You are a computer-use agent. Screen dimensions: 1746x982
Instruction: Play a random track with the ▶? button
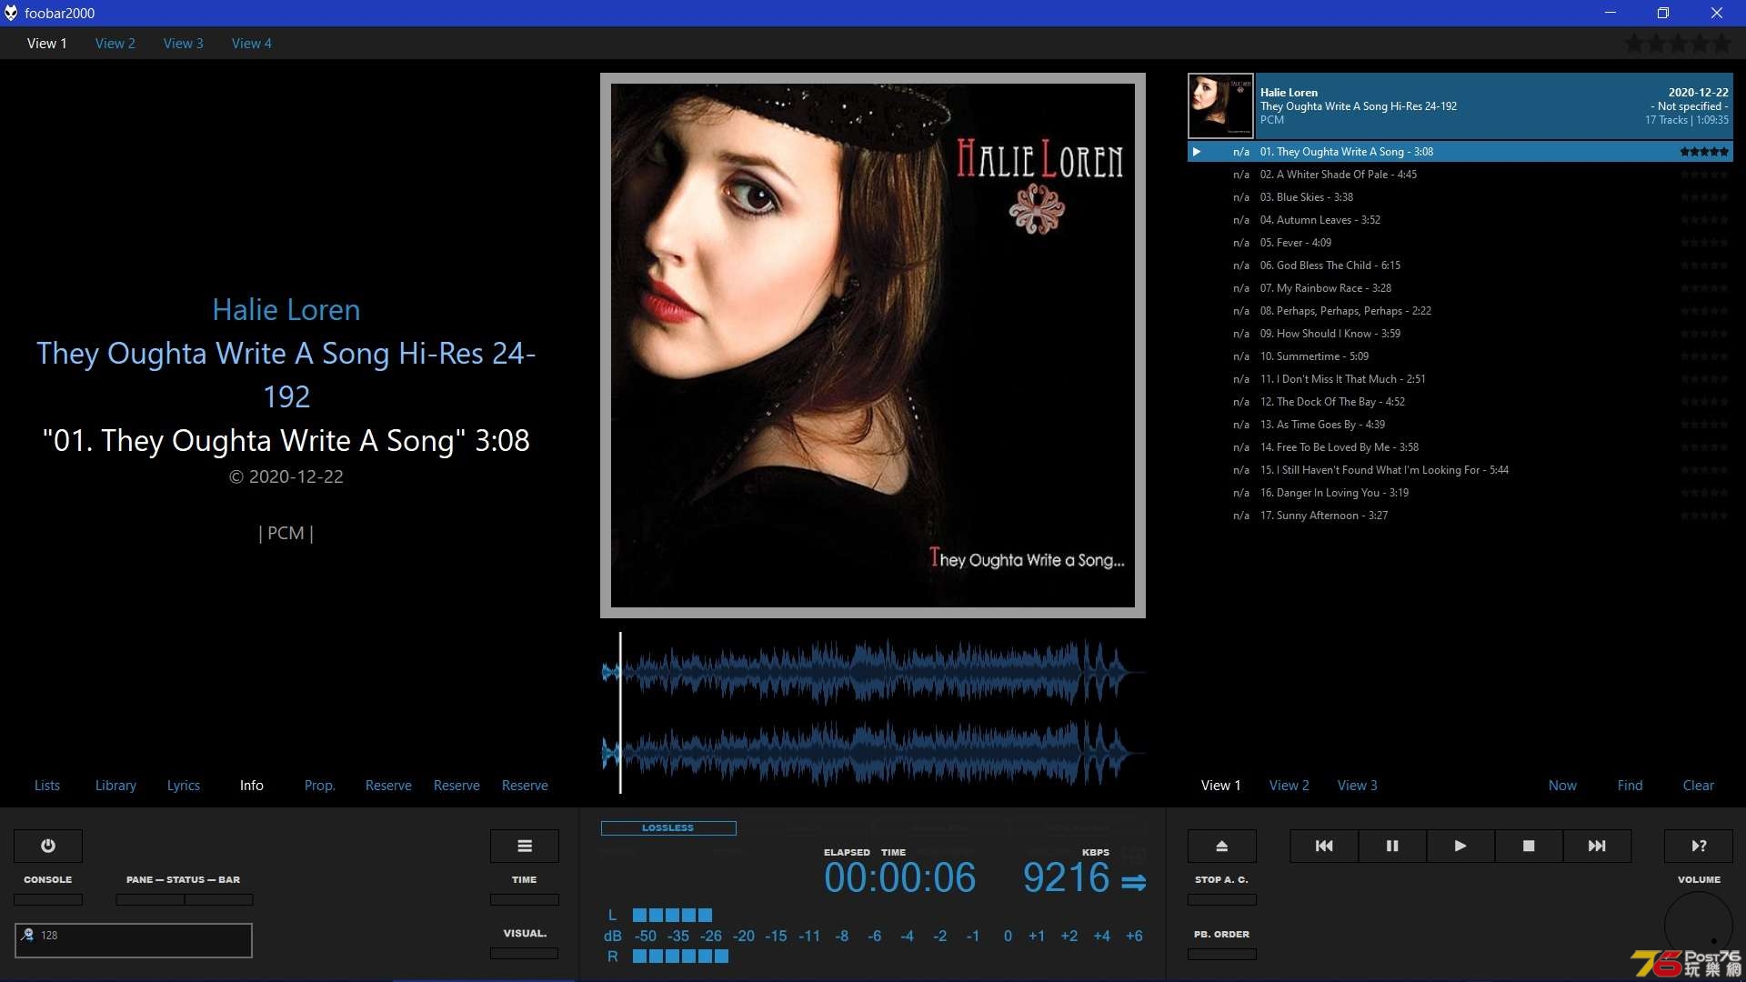tap(1699, 846)
